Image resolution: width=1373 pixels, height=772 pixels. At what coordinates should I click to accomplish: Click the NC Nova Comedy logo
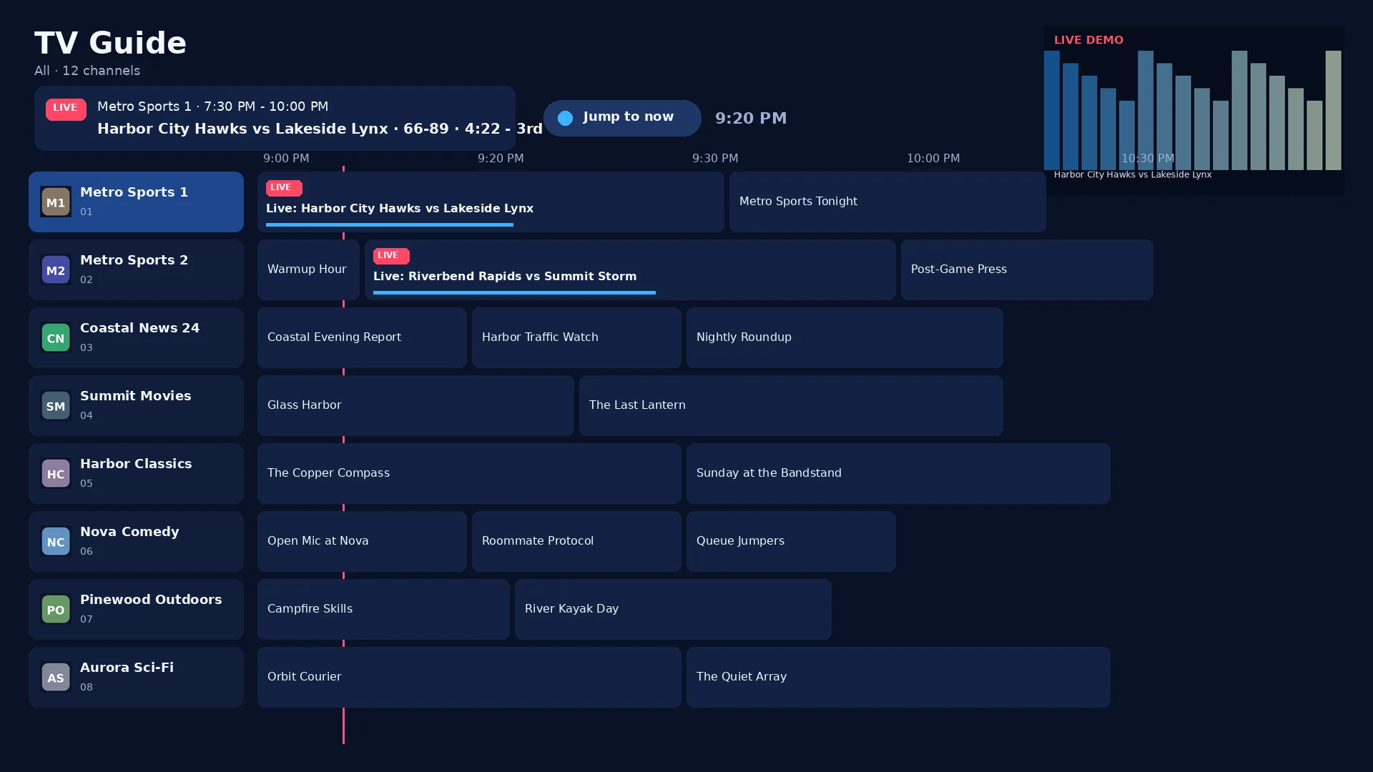coord(56,541)
